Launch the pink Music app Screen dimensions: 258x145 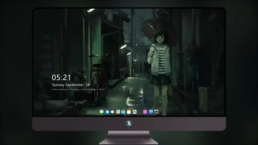coord(145,112)
